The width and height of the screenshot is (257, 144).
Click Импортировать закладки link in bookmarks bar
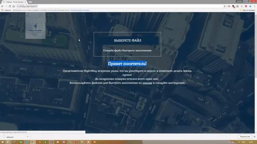(x=80, y=10)
